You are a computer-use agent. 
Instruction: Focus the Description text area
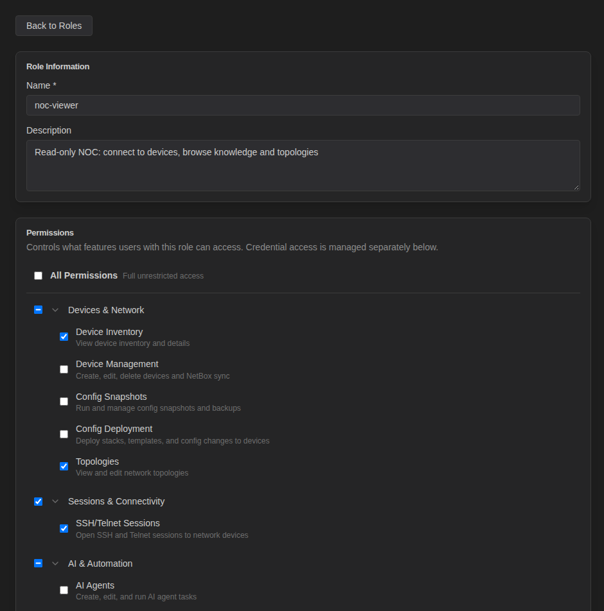tap(303, 166)
